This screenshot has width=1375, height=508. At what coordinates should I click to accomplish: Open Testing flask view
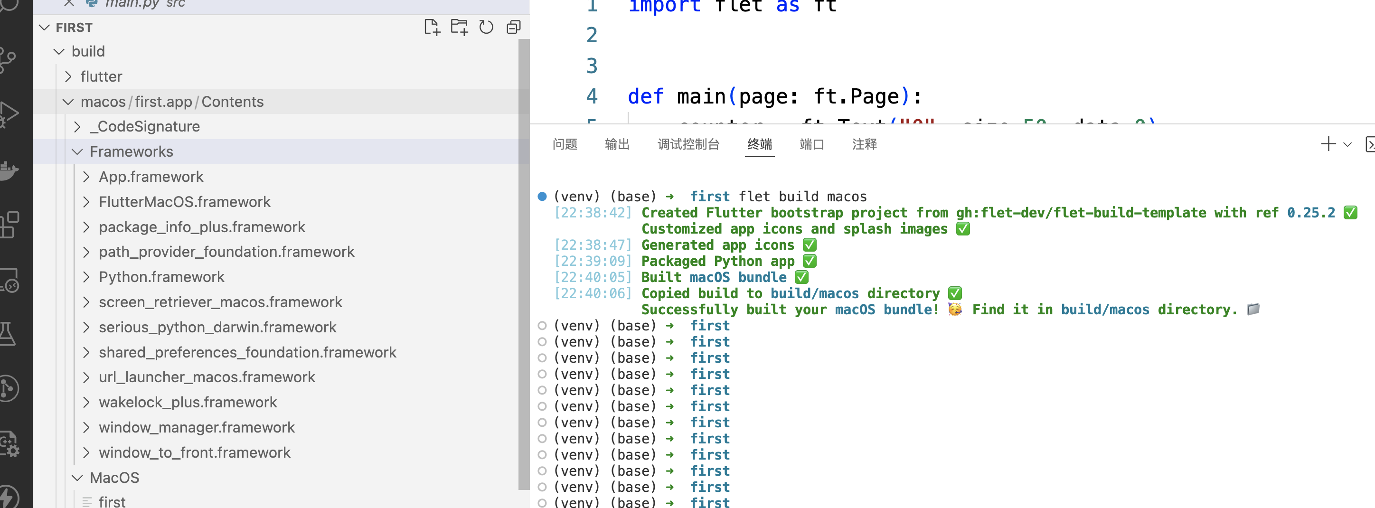[x=8, y=334]
